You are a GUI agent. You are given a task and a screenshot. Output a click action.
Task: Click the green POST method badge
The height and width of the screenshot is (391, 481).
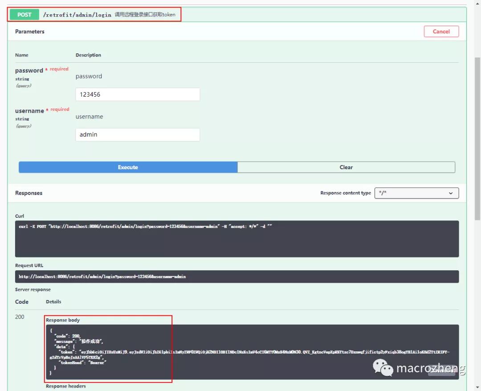pyautogui.click(x=24, y=15)
